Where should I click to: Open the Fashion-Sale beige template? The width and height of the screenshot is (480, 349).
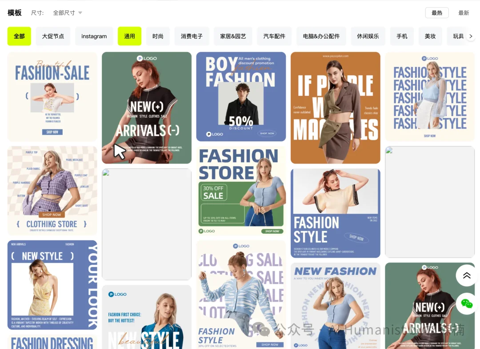click(x=52, y=97)
